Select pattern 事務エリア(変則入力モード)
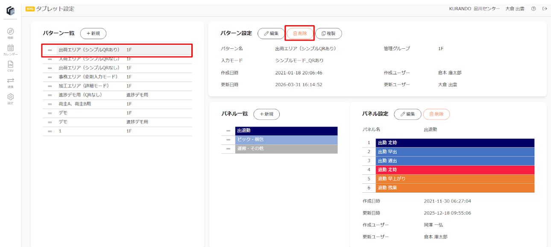This screenshot has width=551, height=247. pos(117,77)
